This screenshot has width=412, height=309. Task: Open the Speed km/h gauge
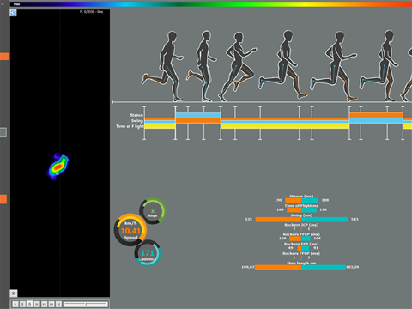click(130, 230)
